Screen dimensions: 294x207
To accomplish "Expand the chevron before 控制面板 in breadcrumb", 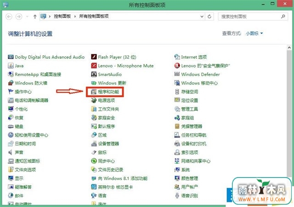I will [50, 17].
